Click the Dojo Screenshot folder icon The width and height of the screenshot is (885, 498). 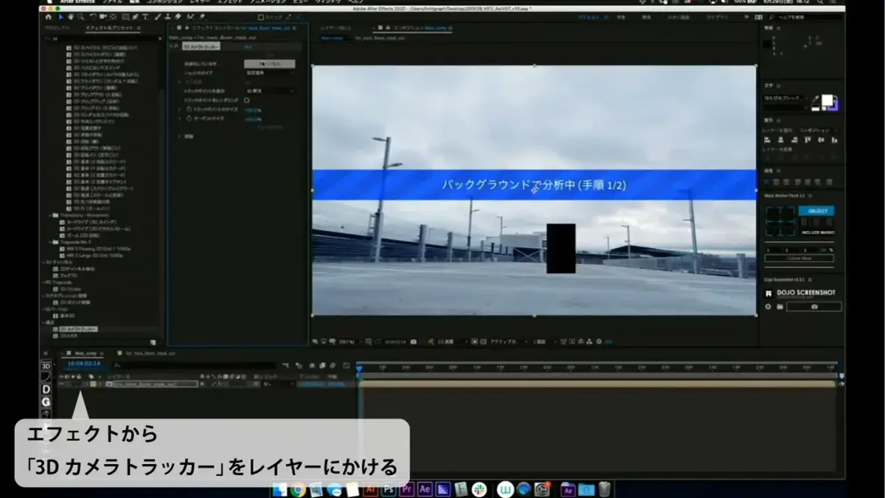(779, 306)
